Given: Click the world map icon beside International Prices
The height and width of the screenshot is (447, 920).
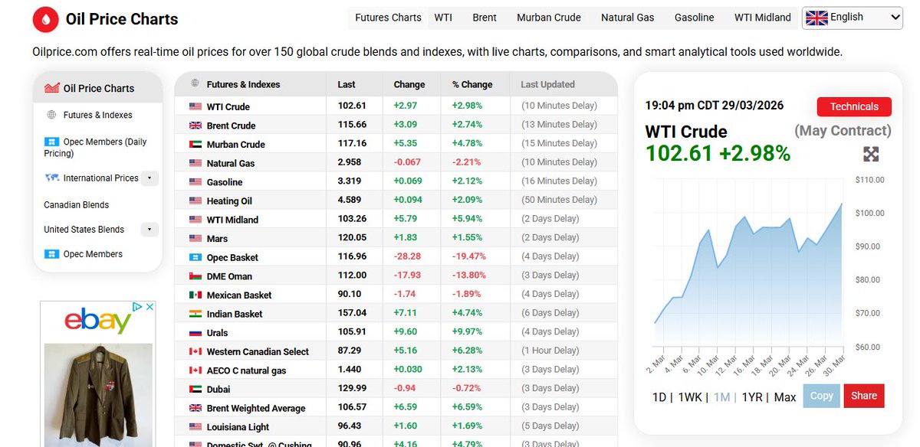Looking at the screenshot, I should coord(51,178).
